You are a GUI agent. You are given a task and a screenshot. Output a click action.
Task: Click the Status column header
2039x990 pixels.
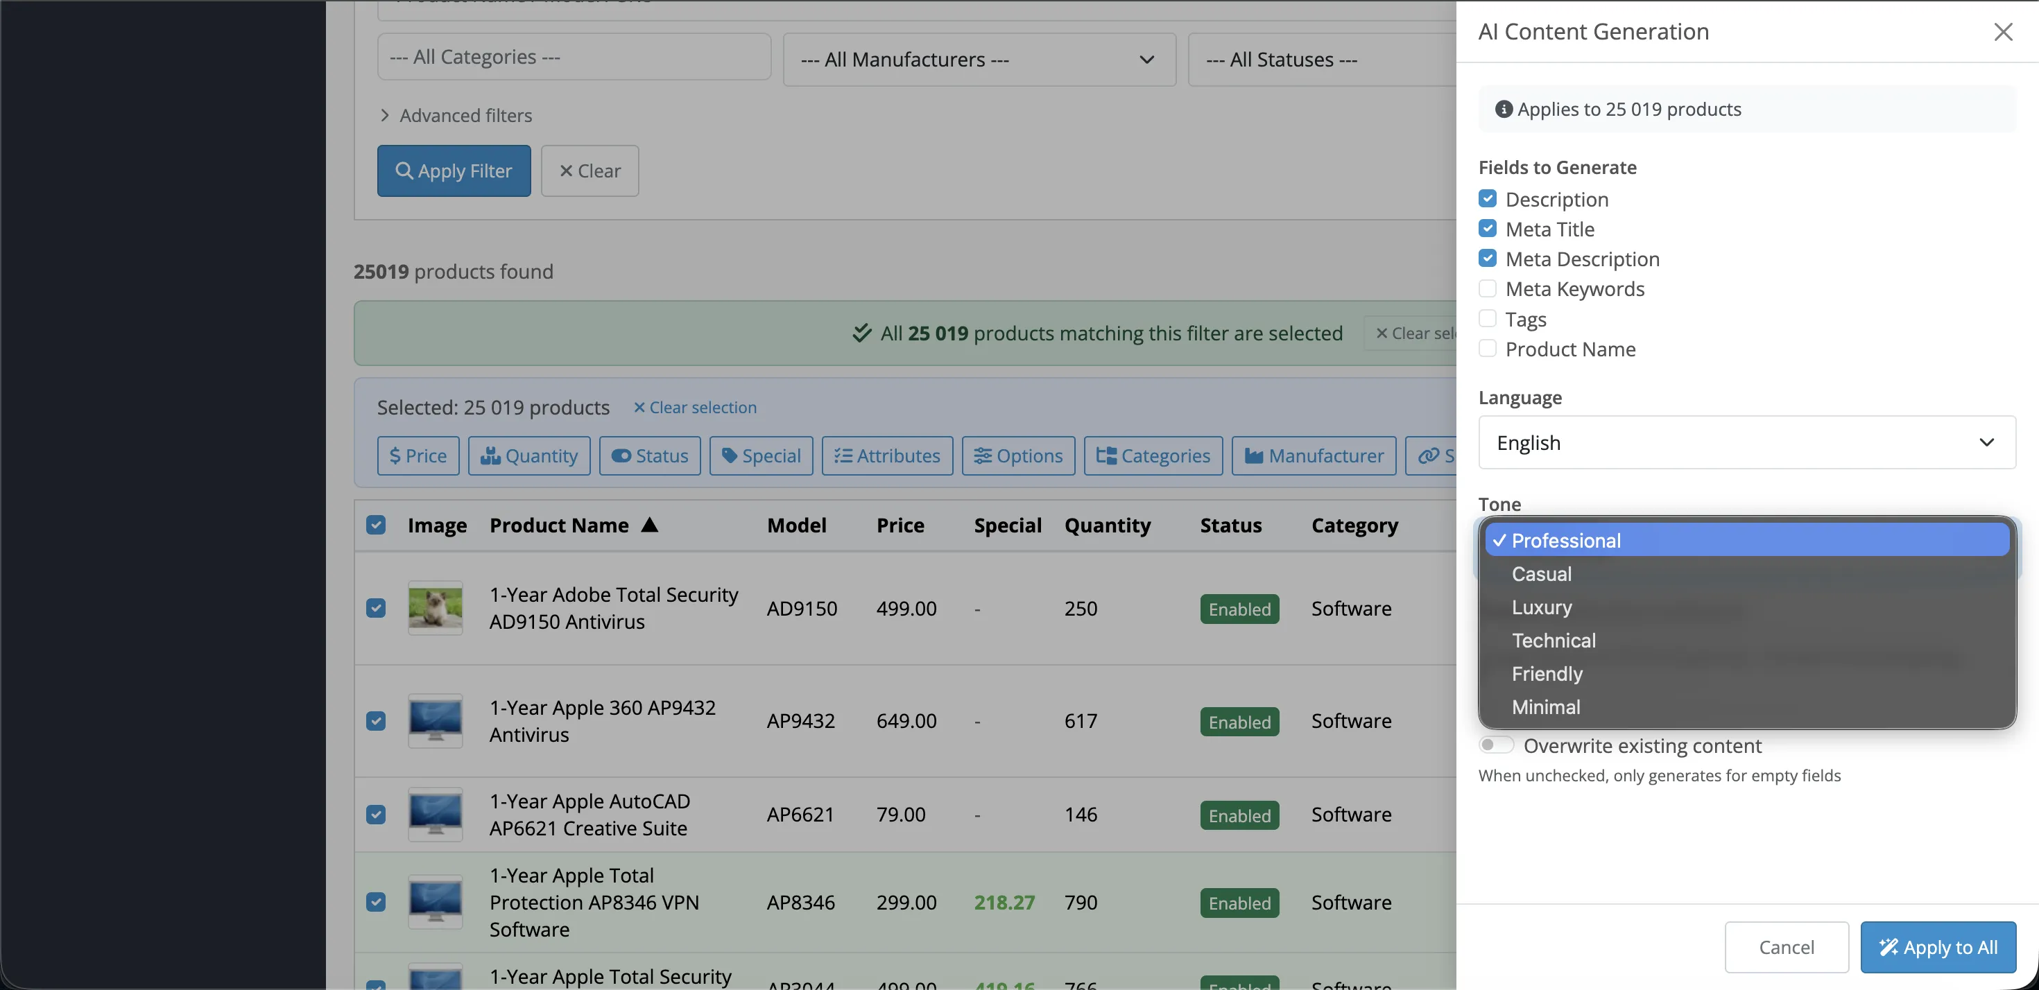point(1230,526)
